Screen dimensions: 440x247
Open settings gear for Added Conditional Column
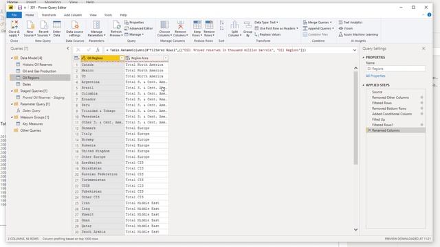tap(421, 114)
